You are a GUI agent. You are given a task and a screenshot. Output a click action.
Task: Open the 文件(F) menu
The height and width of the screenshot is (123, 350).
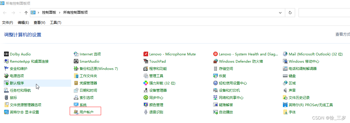click(8, 22)
